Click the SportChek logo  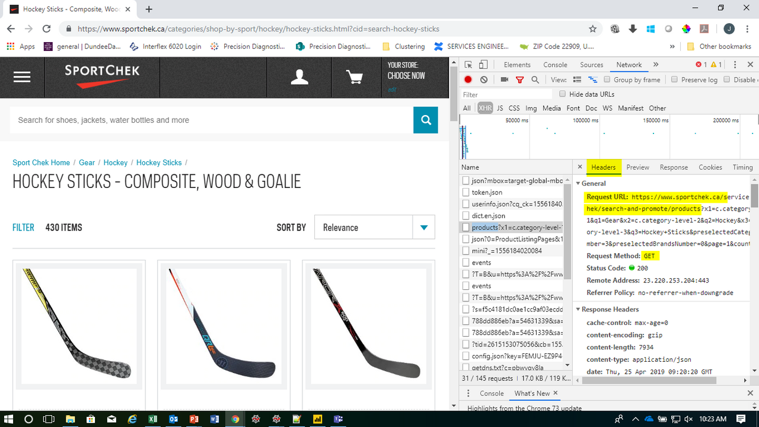(x=102, y=76)
